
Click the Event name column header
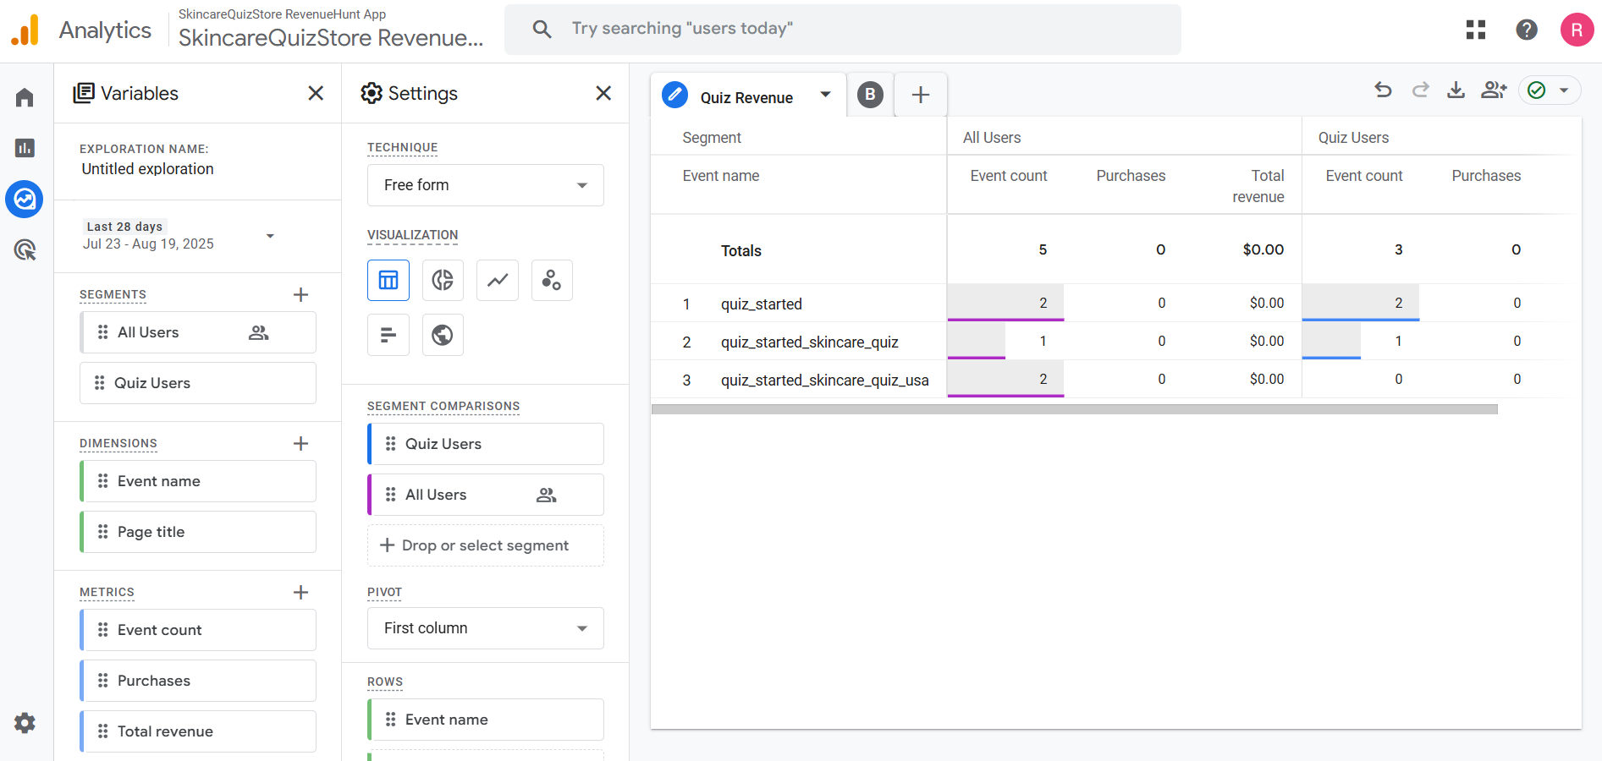(721, 176)
